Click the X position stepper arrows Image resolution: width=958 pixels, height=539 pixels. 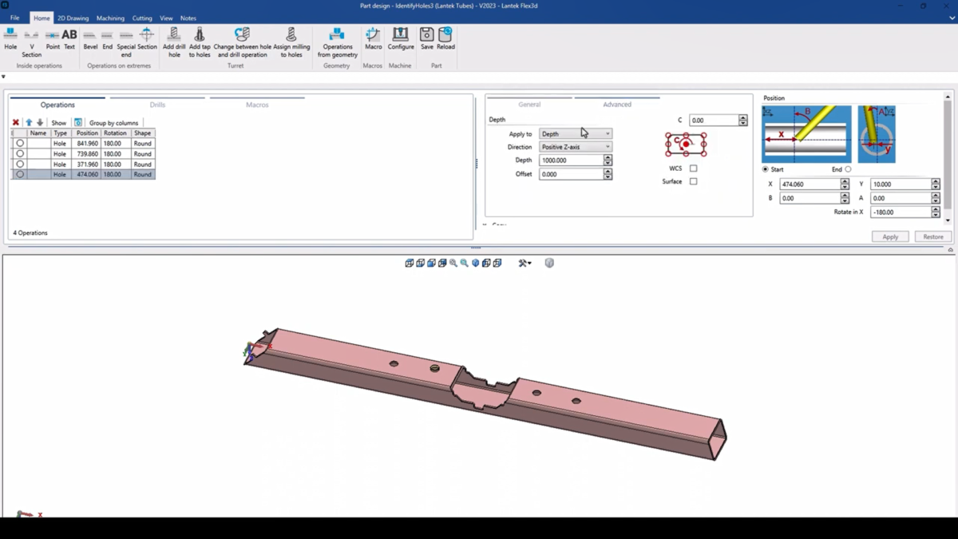(x=845, y=184)
